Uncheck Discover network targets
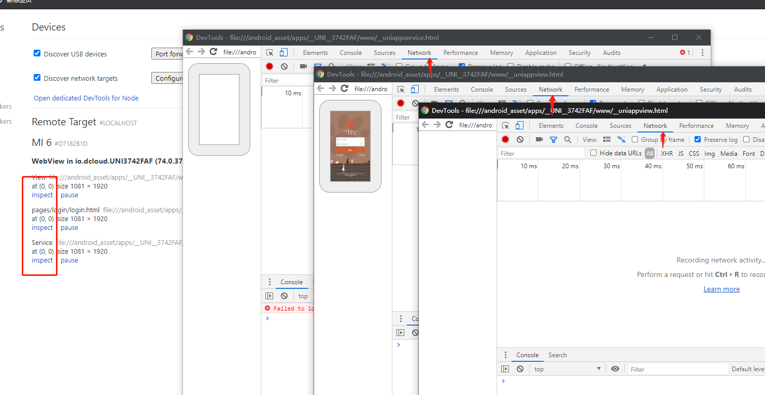 coord(37,78)
